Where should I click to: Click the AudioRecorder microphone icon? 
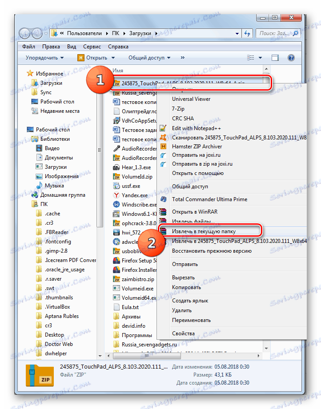click(x=116, y=148)
